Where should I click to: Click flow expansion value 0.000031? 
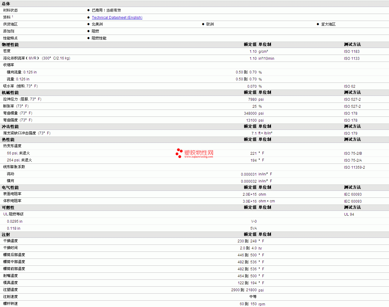249,174
